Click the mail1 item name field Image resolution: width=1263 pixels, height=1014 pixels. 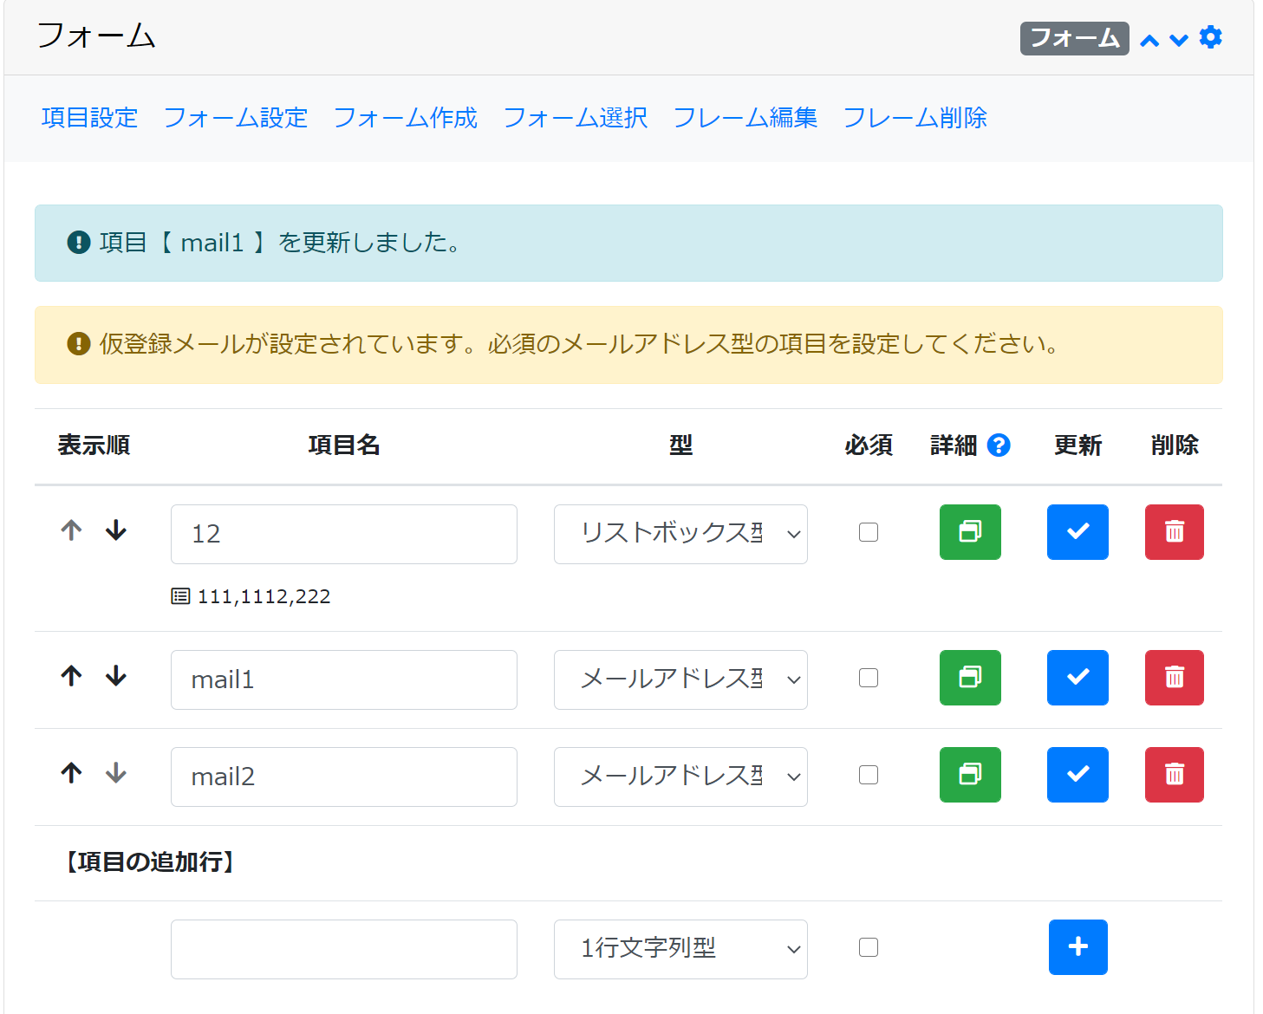(x=343, y=679)
